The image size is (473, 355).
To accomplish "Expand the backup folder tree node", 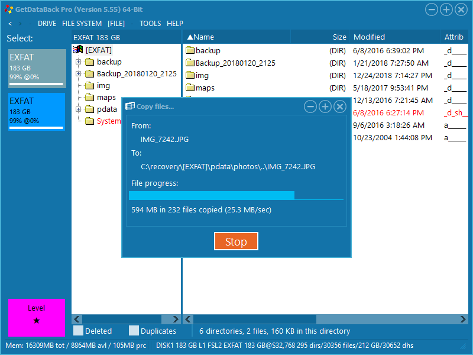I will click(78, 62).
